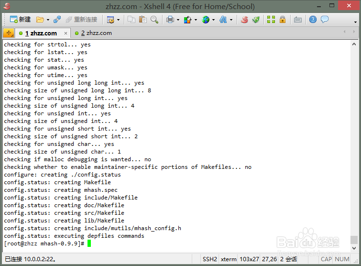The width and height of the screenshot is (361, 266).
Task: Click the Disconnect plug icon
Action: tap(57, 20)
